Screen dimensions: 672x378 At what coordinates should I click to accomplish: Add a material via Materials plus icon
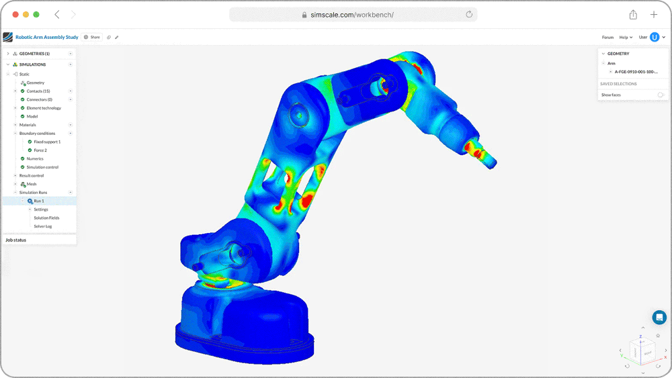click(71, 125)
